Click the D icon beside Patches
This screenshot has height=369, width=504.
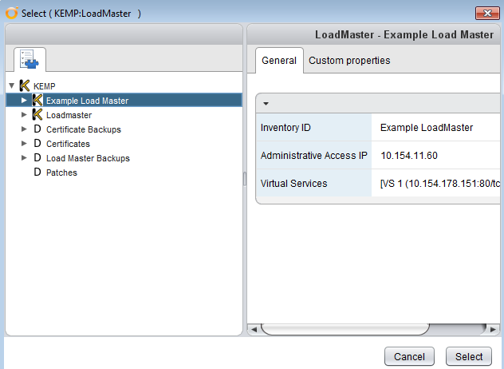point(37,172)
